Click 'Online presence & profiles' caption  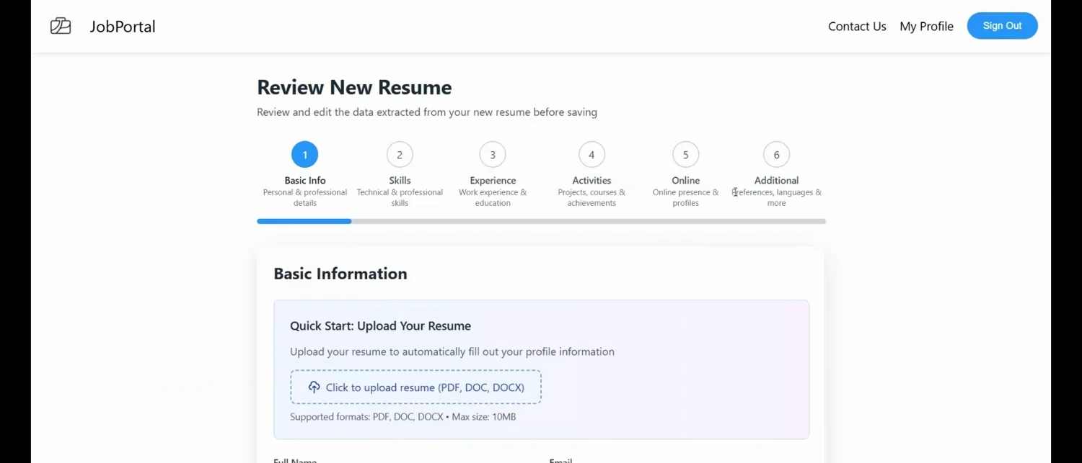click(685, 198)
